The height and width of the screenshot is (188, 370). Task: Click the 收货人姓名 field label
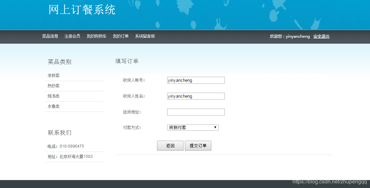click(134, 96)
